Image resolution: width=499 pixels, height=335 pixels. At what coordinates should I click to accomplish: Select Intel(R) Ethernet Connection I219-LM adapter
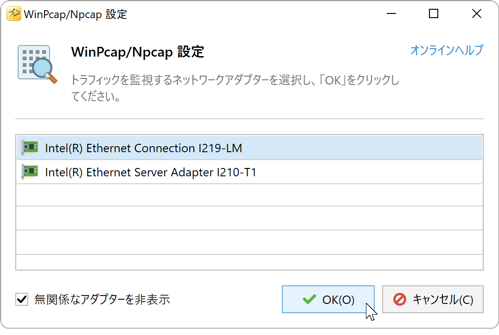tap(249, 148)
